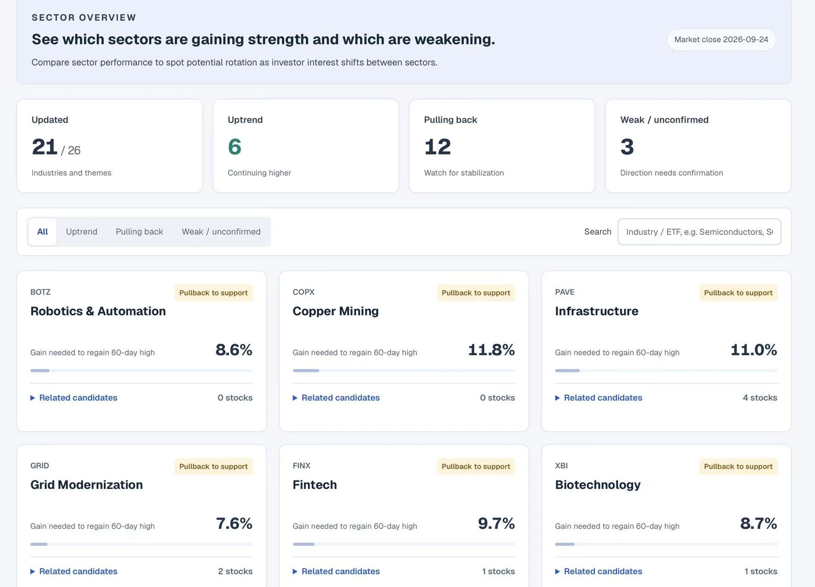815x587 pixels.
Task: Expand Related candidates under Robotics & Automation
Action: pos(74,398)
